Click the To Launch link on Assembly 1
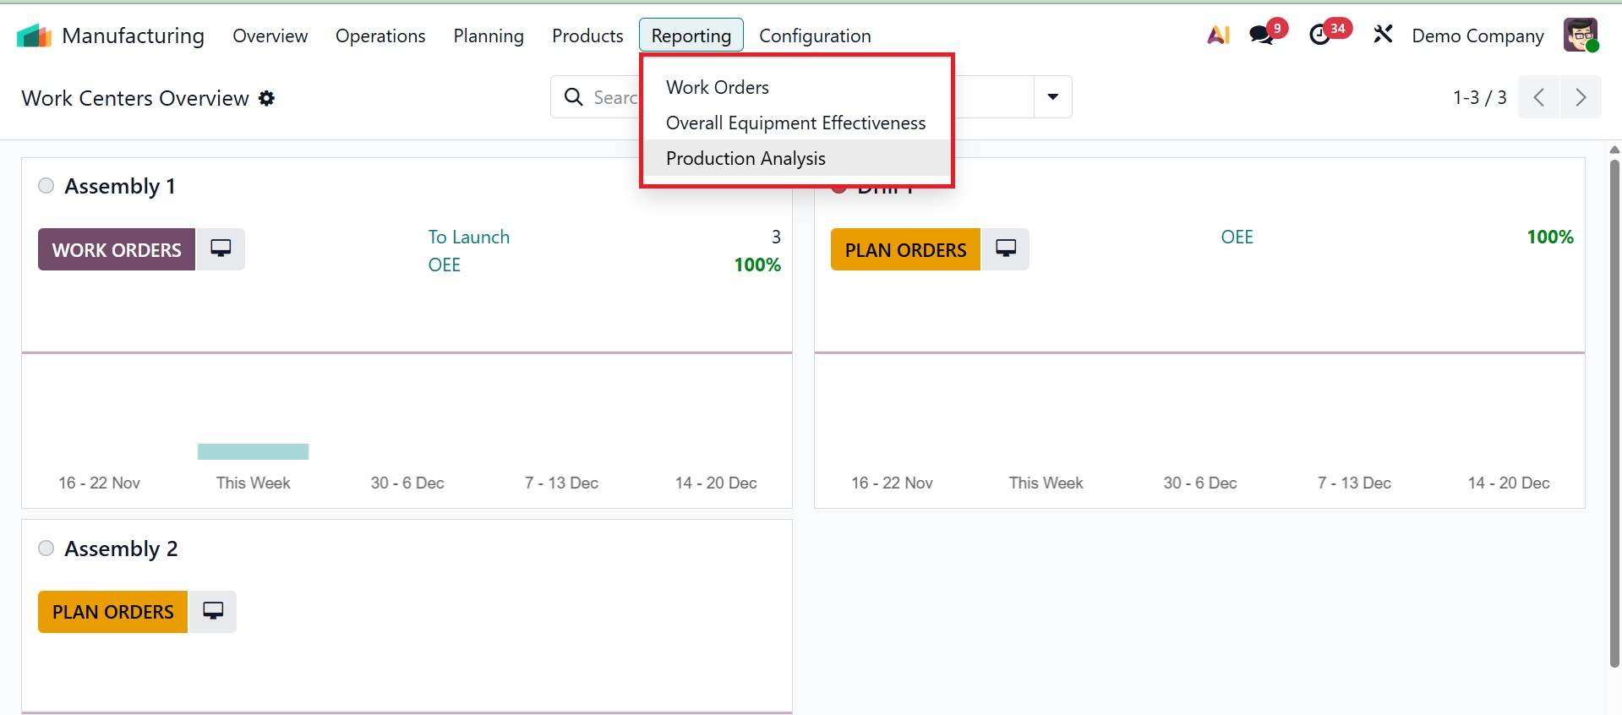 (468, 237)
